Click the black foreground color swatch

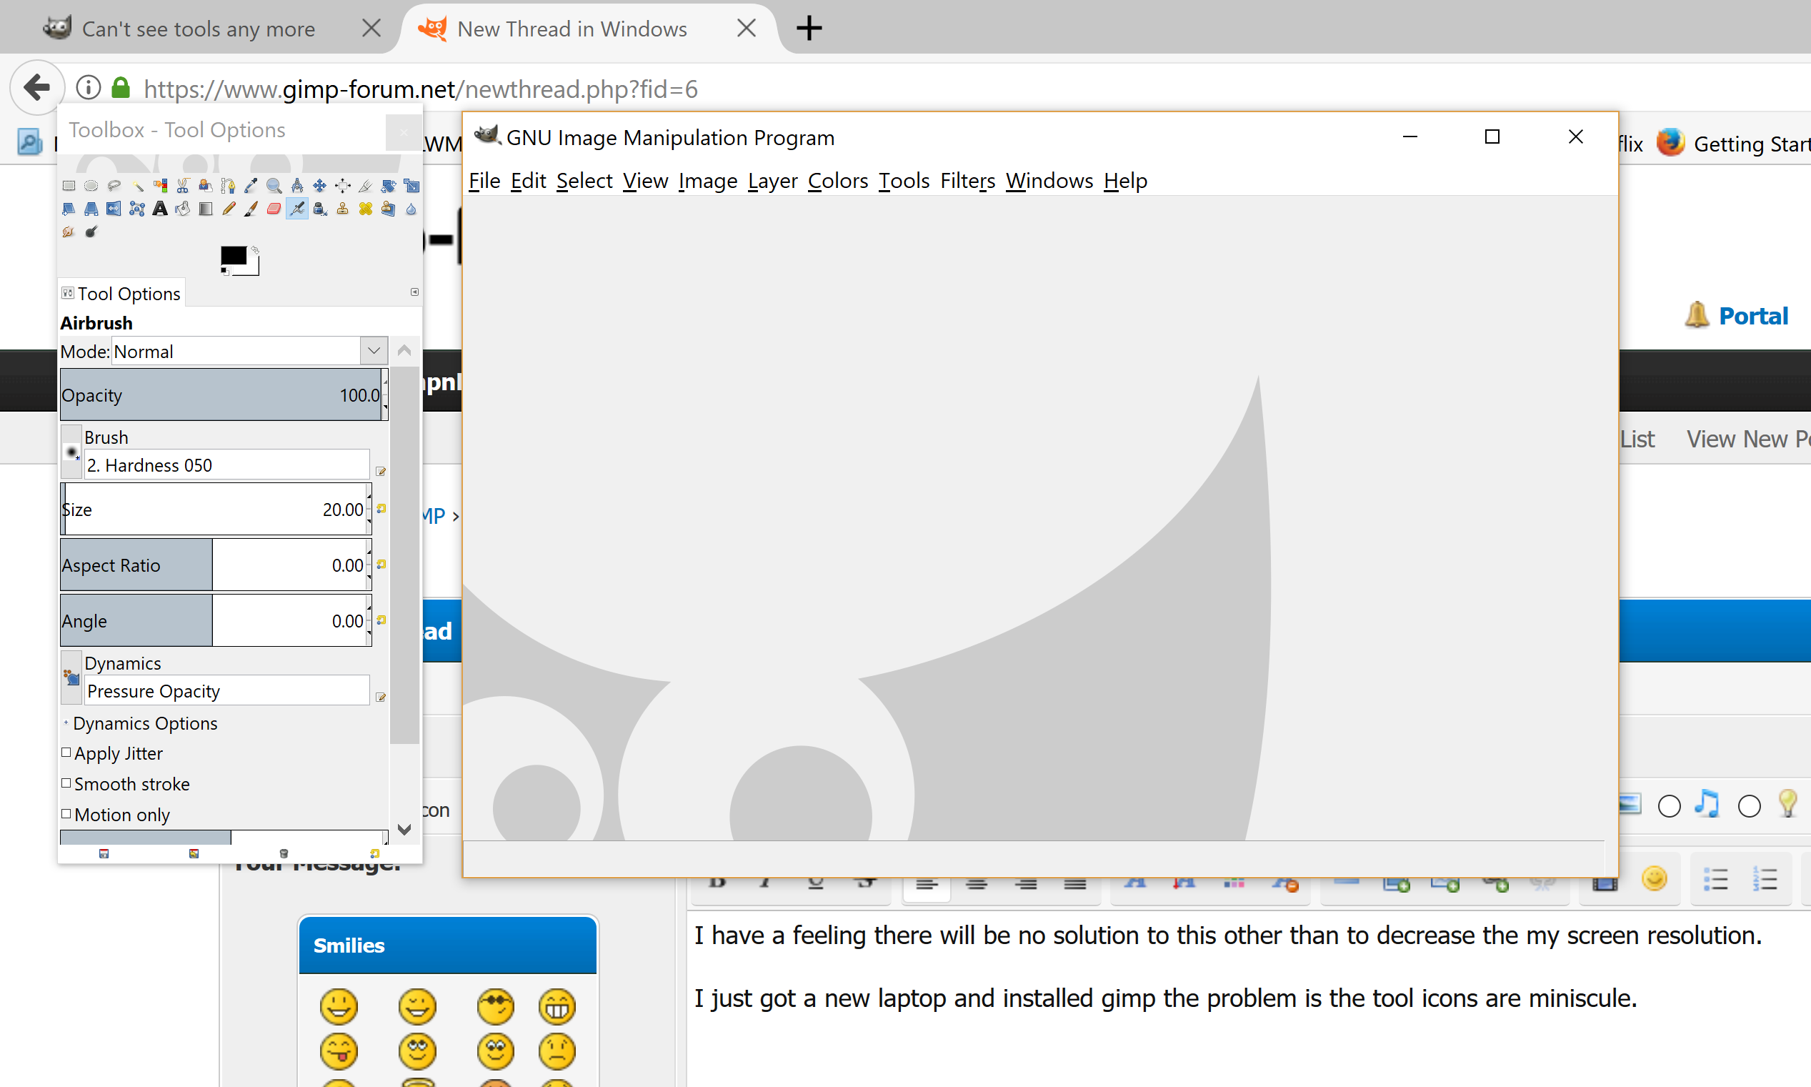click(234, 256)
